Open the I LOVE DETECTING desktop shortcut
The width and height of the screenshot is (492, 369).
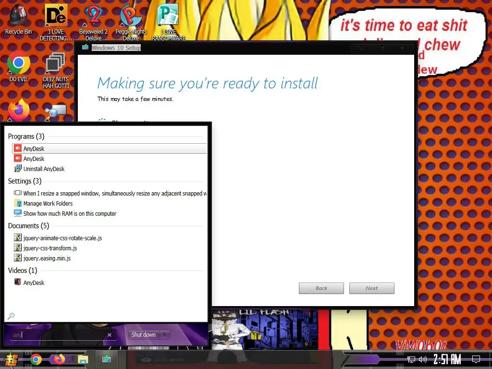click(x=56, y=22)
